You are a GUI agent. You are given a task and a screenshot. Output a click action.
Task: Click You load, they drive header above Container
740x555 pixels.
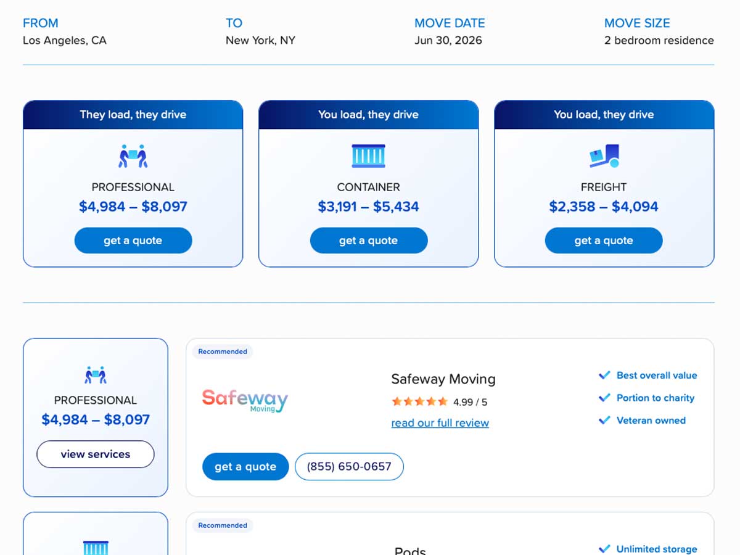pyautogui.click(x=368, y=115)
